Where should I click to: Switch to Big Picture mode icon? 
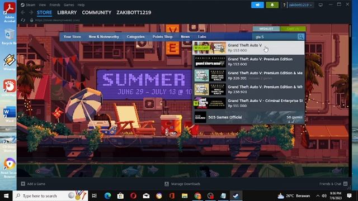[x=321, y=5]
